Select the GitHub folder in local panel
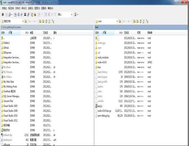The image size is (189, 146). (6, 48)
